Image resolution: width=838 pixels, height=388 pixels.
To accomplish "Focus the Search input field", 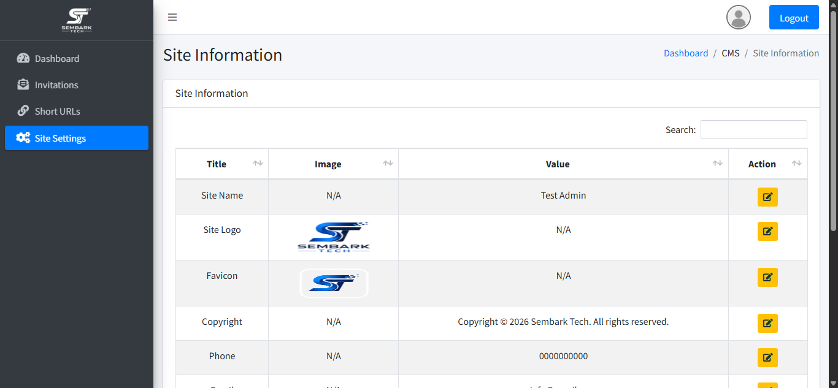I will click(754, 129).
